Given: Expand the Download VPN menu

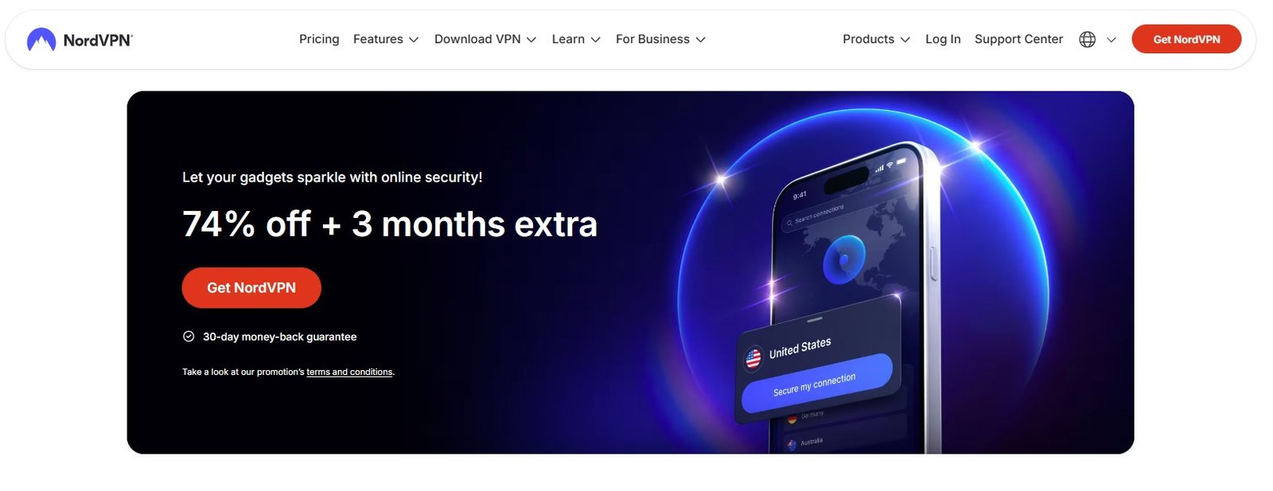Looking at the screenshot, I should 485,40.
